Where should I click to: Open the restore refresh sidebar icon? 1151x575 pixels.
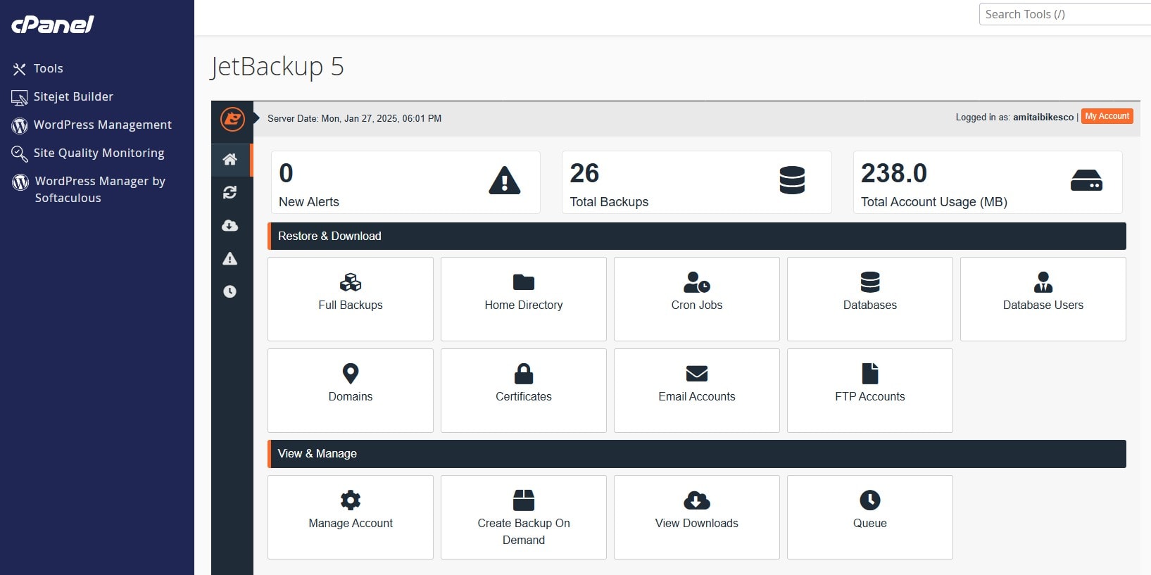pyautogui.click(x=230, y=192)
